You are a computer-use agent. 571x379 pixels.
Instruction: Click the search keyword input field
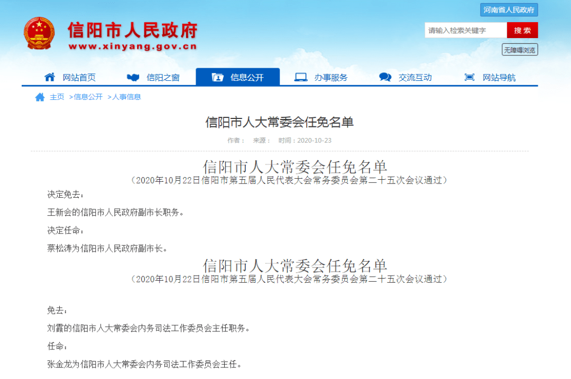pos(465,30)
